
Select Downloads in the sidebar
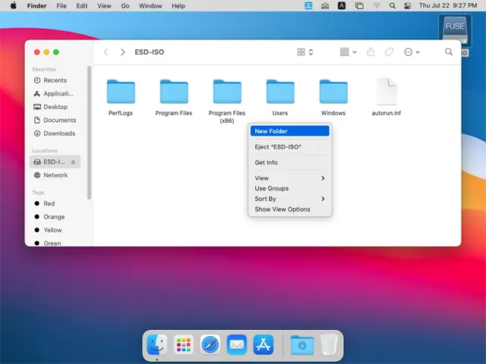coord(58,133)
